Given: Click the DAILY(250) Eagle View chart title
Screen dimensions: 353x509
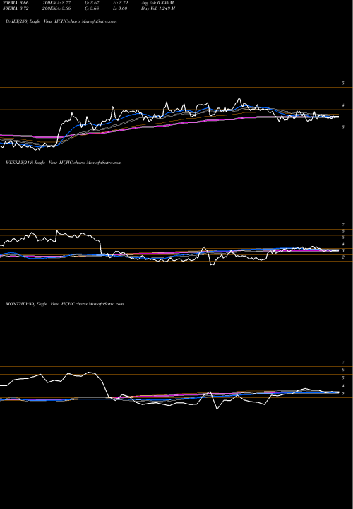Looking at the screenshot, I should click(x=61, y=21).
